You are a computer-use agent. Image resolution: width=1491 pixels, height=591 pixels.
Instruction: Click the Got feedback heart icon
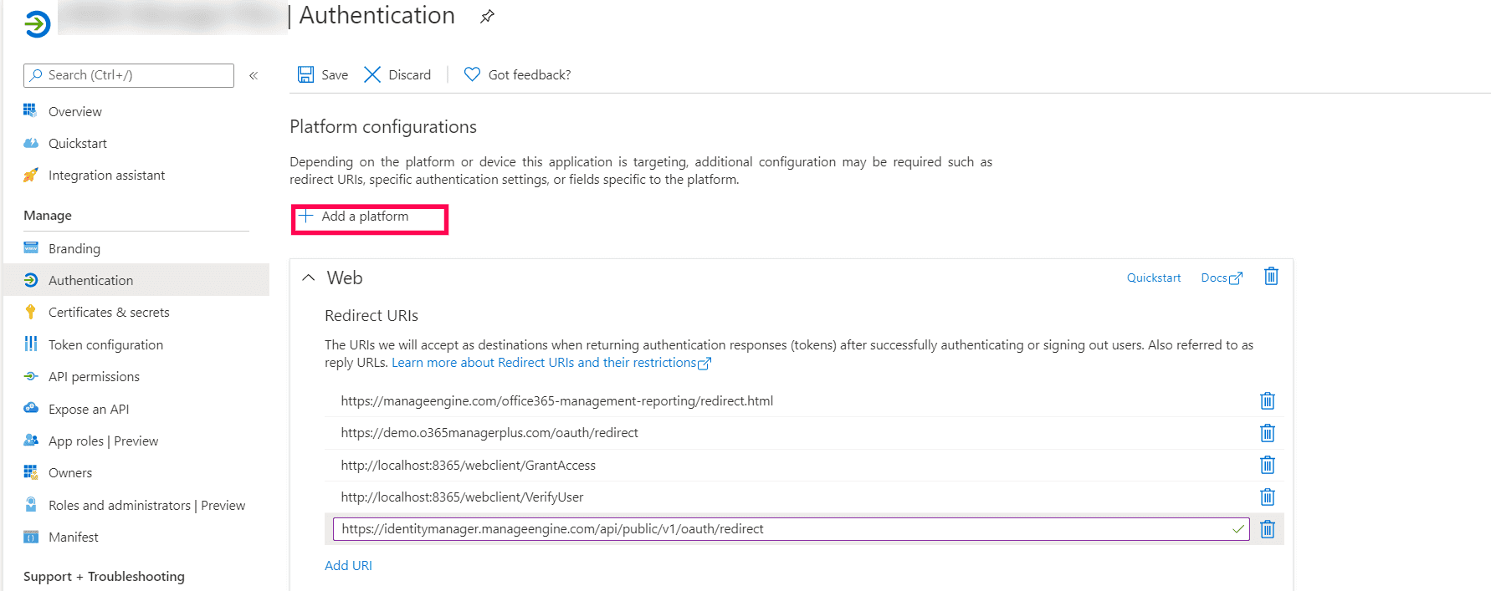coord(473,74)
